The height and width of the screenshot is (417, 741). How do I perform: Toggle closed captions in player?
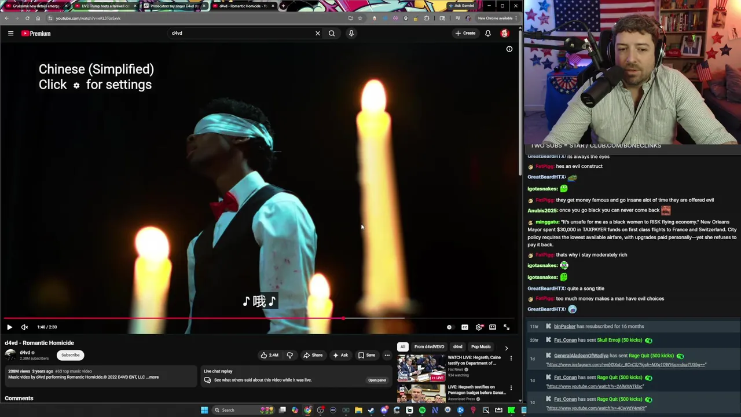pos(465,327)
